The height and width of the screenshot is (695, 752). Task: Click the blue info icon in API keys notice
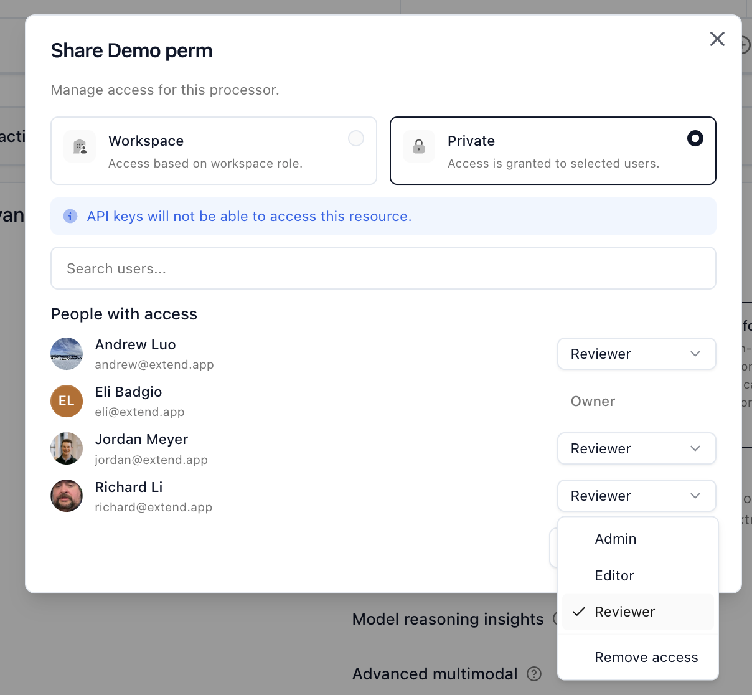point(70,216)
